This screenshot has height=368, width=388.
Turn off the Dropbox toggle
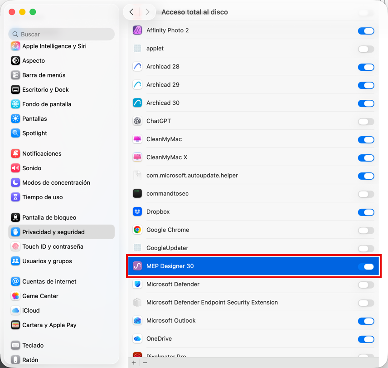(x=366, y=212)
